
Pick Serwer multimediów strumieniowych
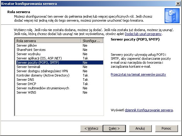59,88
